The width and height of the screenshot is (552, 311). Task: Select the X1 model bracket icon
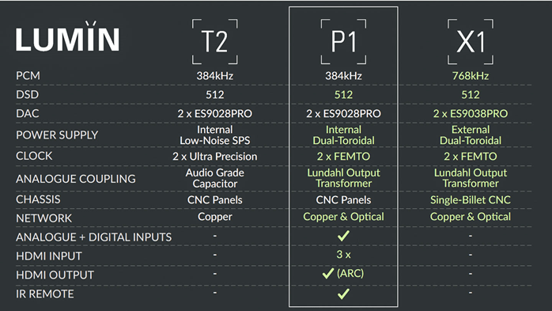[x=471, y=42]
